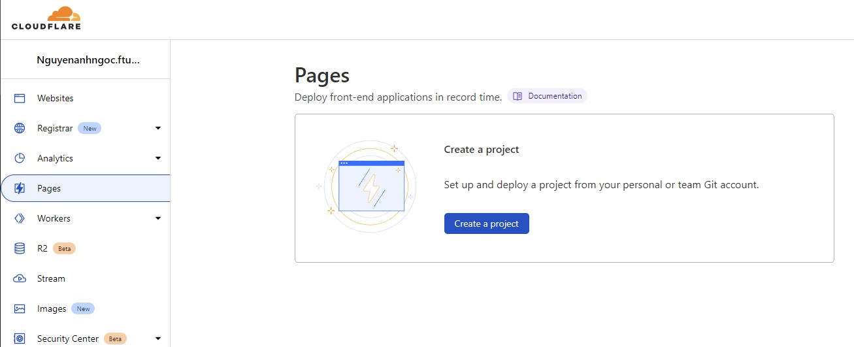This screenshot has width=854, height=347.
Task: Expand the Security Center arrow
Action: [x=158, y=339]
